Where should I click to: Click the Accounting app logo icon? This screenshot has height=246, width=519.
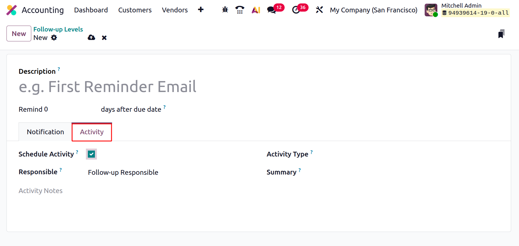coord(12,10)
